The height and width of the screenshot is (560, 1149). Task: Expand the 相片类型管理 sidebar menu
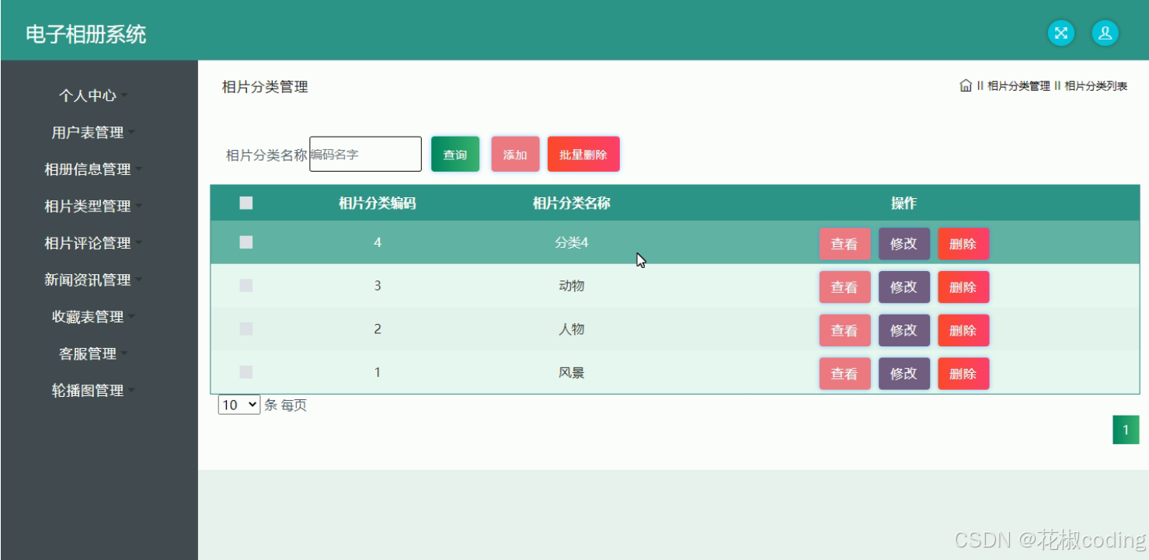pyautogui.click(x=92, y=207)
